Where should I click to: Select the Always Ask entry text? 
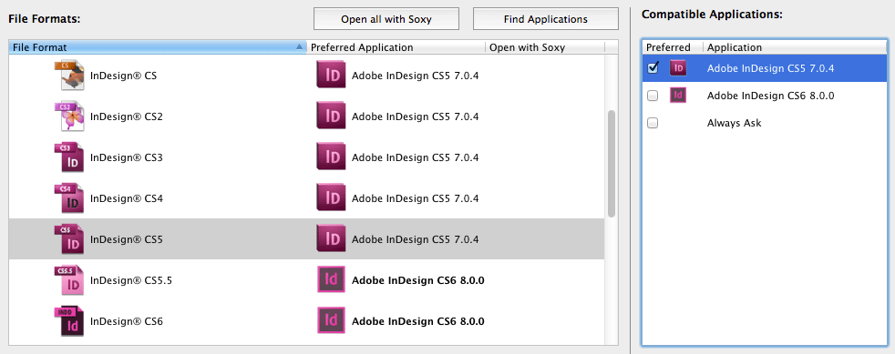coord(734,123)
